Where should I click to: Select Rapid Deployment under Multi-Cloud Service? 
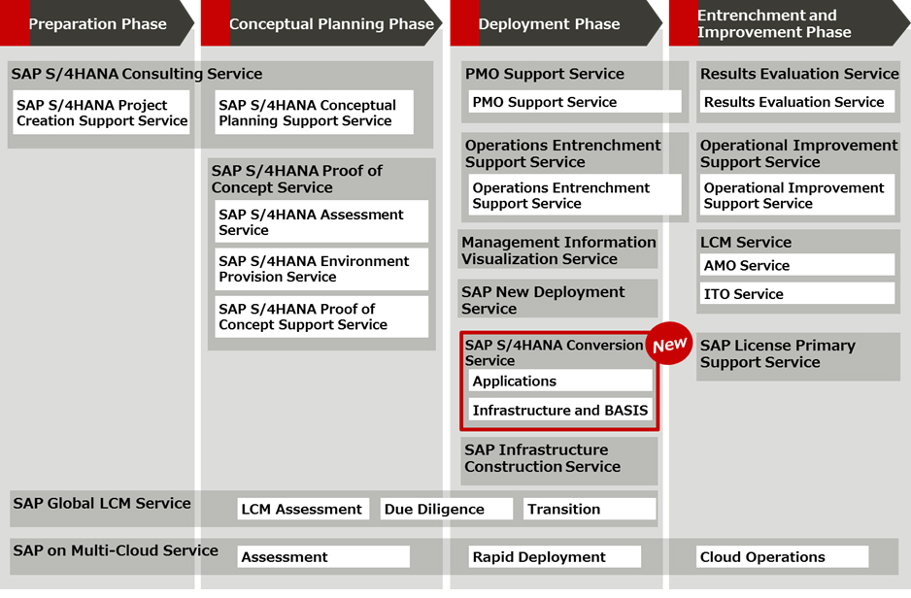(554, 557)
